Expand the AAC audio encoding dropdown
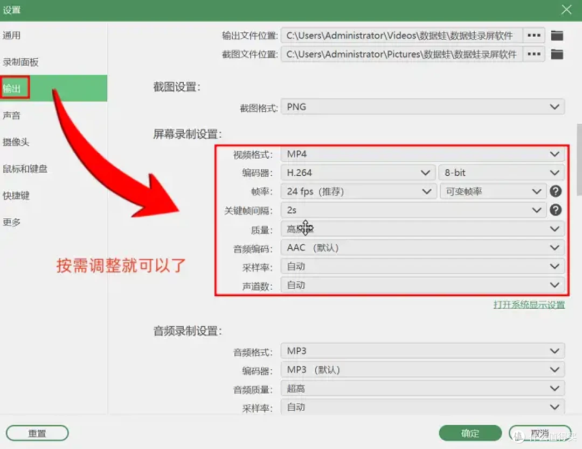 pos(423,247)
